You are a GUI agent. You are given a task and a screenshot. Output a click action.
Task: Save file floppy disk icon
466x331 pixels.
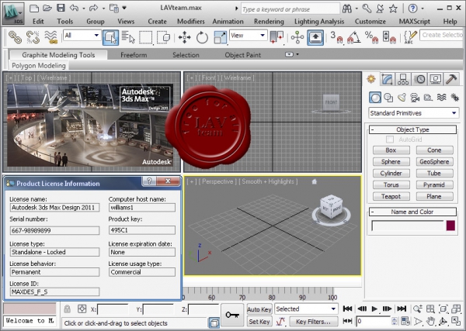tap(61, 8)
